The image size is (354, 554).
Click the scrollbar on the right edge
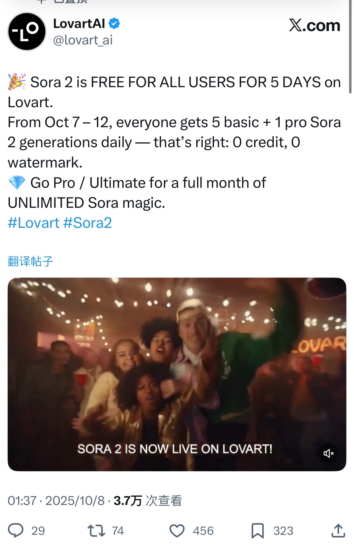click(x=350, y=47)
